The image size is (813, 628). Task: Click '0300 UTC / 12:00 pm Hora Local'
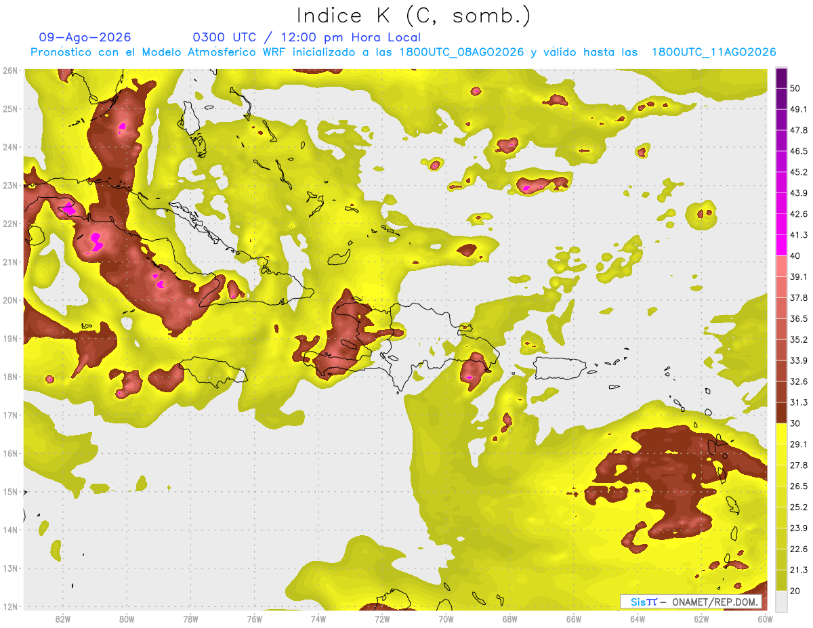tap(307, 38)
